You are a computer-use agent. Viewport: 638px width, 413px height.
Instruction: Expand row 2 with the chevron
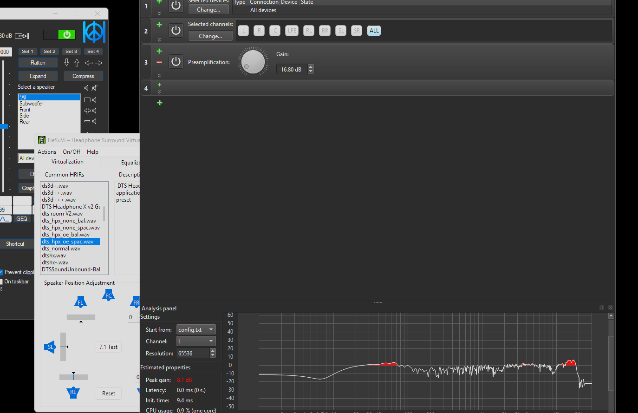159,39
